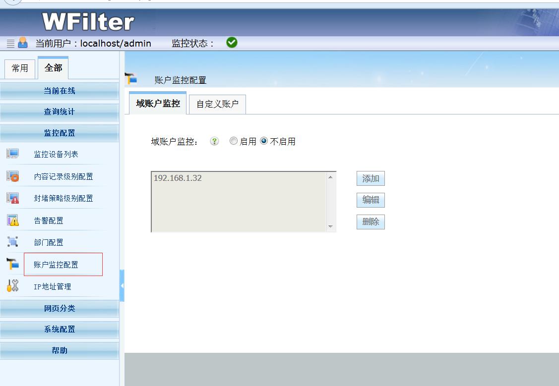Click the content record level config icon
559x386 pixels.
coord(12,176)
